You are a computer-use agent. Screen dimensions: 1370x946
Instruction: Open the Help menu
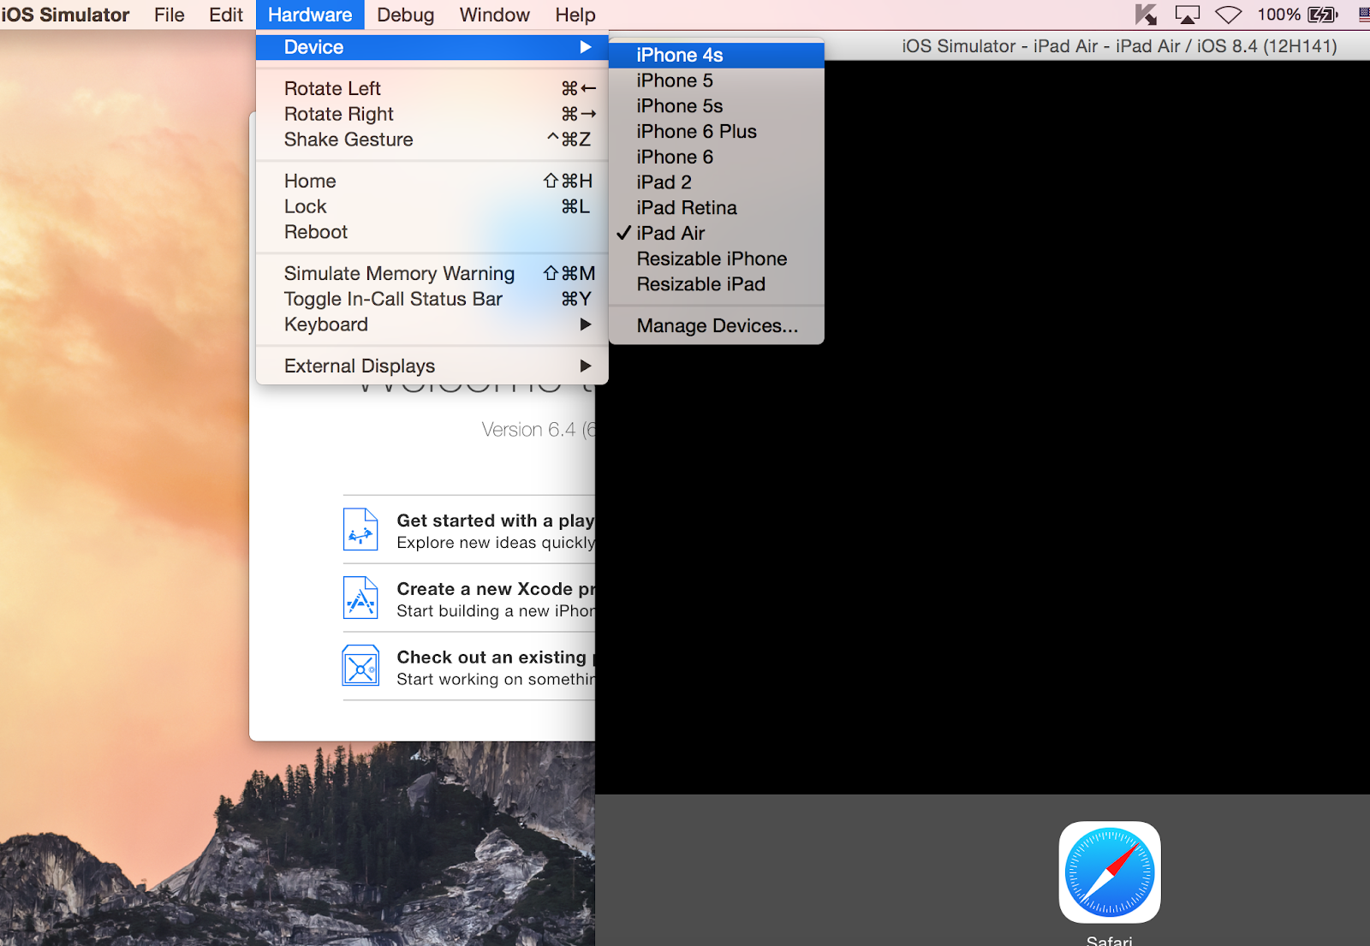[x=575, y=15]
